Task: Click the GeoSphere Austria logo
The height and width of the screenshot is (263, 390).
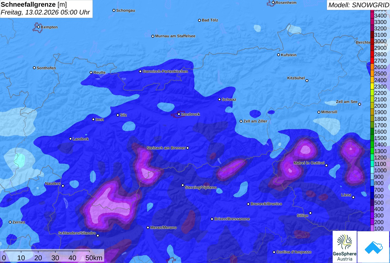Action: point(345,247)
